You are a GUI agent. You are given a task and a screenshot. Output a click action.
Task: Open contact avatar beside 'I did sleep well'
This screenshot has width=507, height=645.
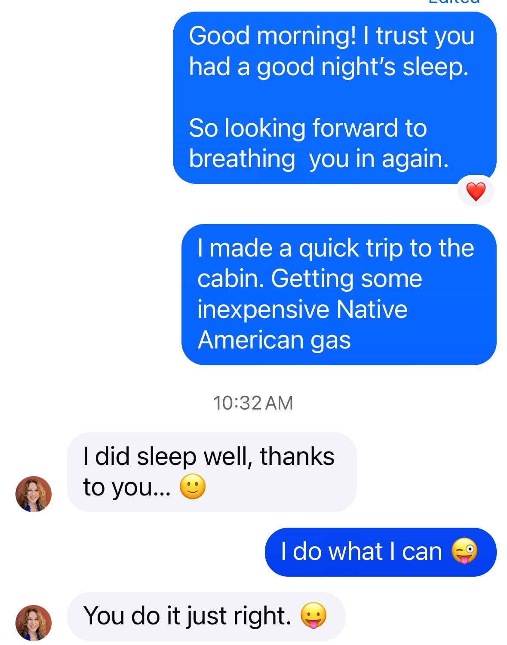tap(34, 494)
